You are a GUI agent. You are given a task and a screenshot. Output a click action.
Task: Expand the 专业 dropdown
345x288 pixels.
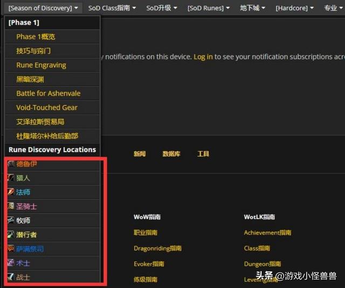click(333, 8)
